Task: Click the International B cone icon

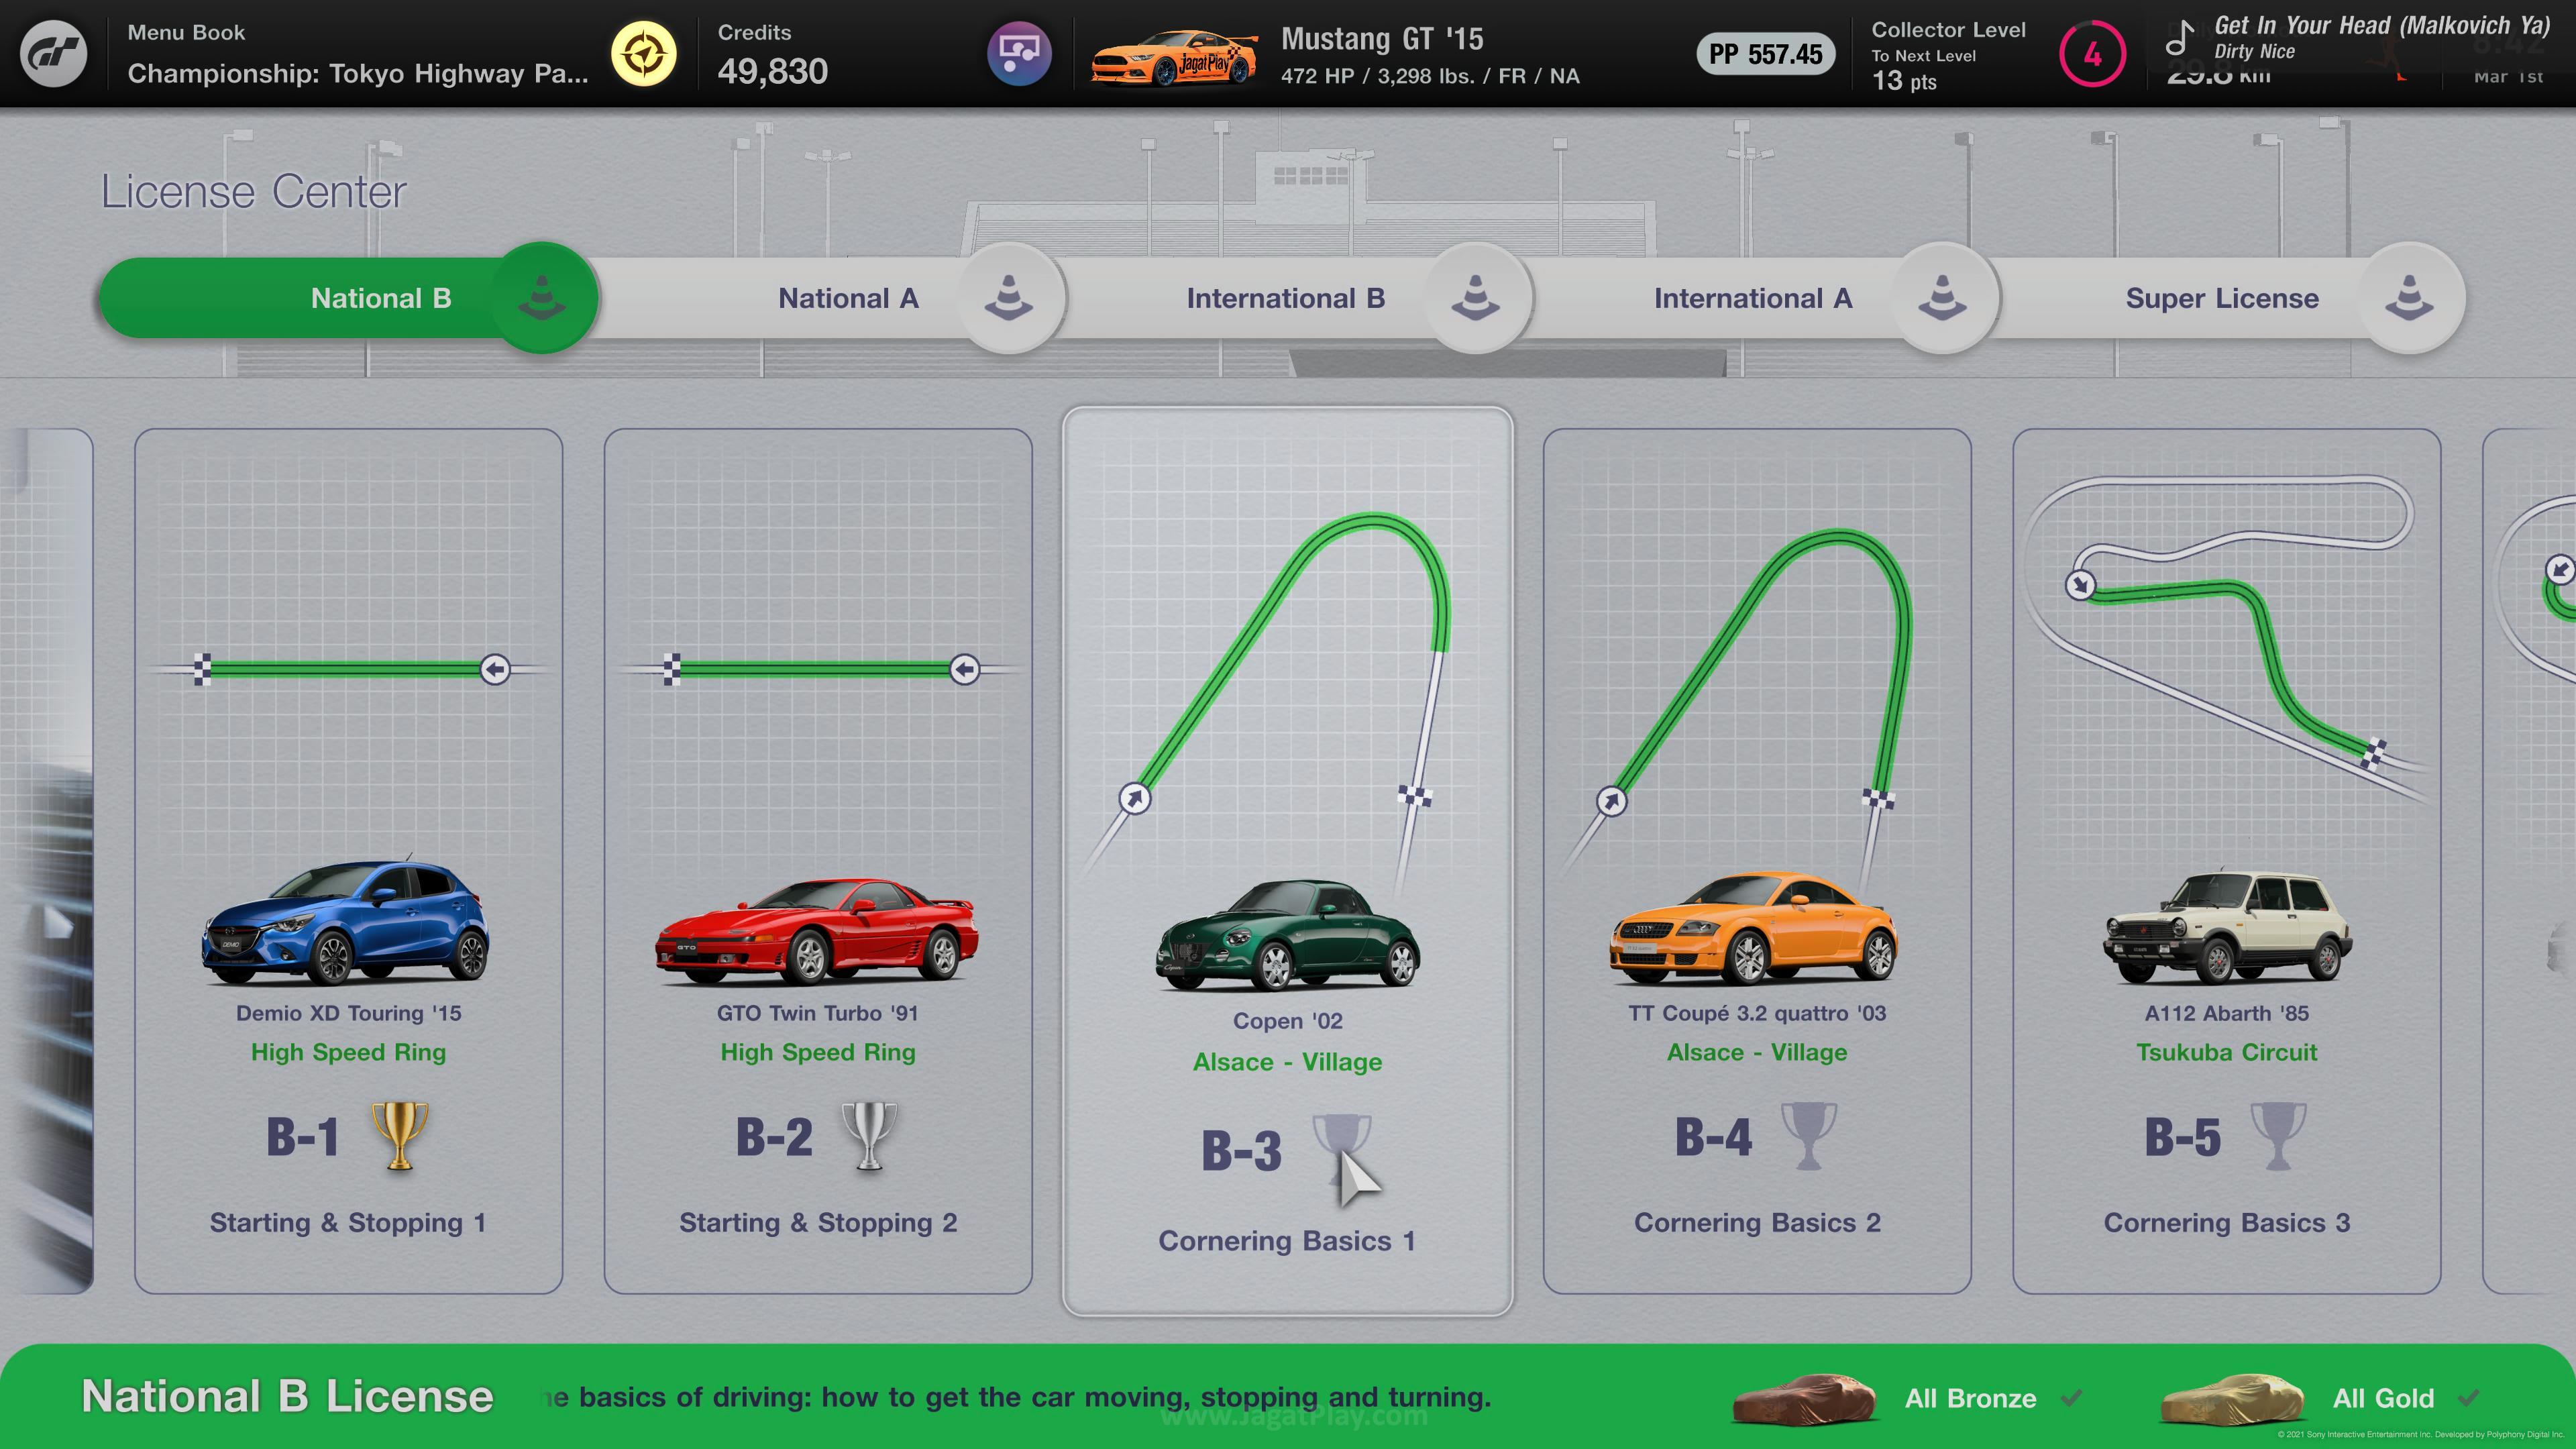Action: (x=1476, y=298)
